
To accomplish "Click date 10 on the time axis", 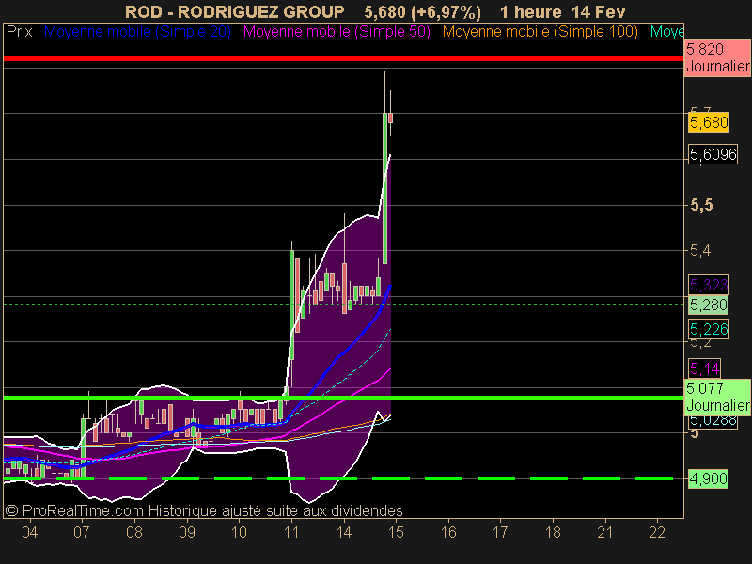I will [x=239, y=532].
